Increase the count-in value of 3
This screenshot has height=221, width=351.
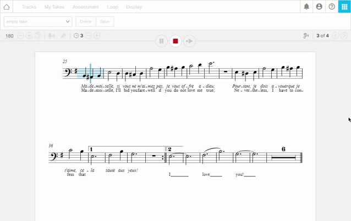coord(97,36)
